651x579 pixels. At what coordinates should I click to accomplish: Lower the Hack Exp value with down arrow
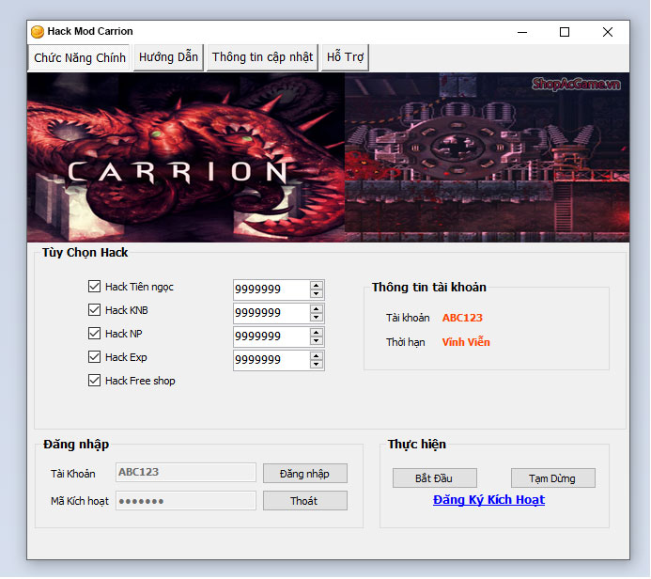click(317, 365)
